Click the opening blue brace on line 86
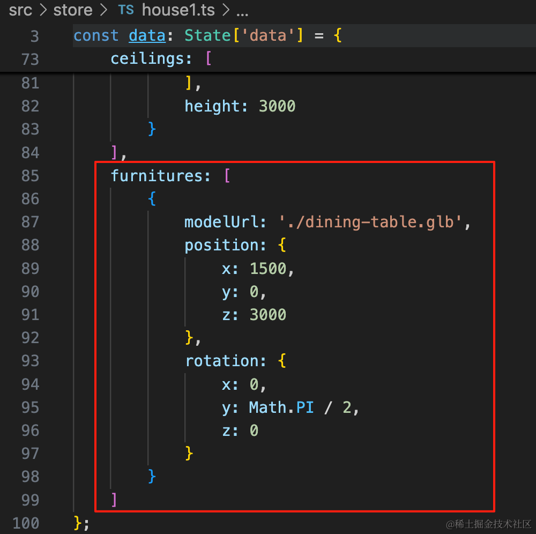The width and height of the screenshot is (536, 534). tap(152, 199)
